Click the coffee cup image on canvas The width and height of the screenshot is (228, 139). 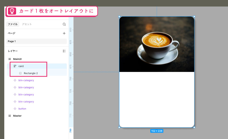pyautogui.click(x=157, y=44)
